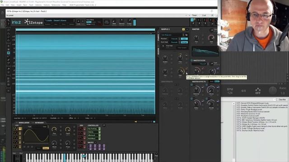Open the Master Filter type dropdown
Screen dimensions: 289x162
pyautogui.click(x=200, y=64)
